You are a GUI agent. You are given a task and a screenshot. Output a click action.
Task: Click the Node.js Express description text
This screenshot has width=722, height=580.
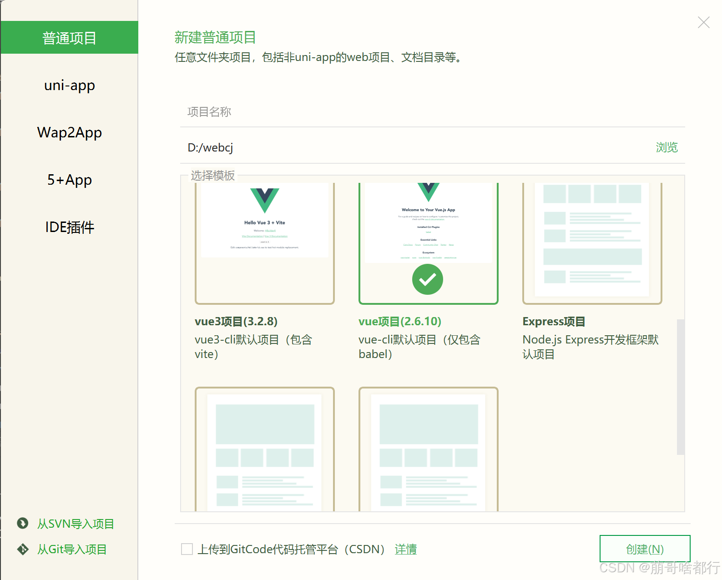(x=591, y=347)
